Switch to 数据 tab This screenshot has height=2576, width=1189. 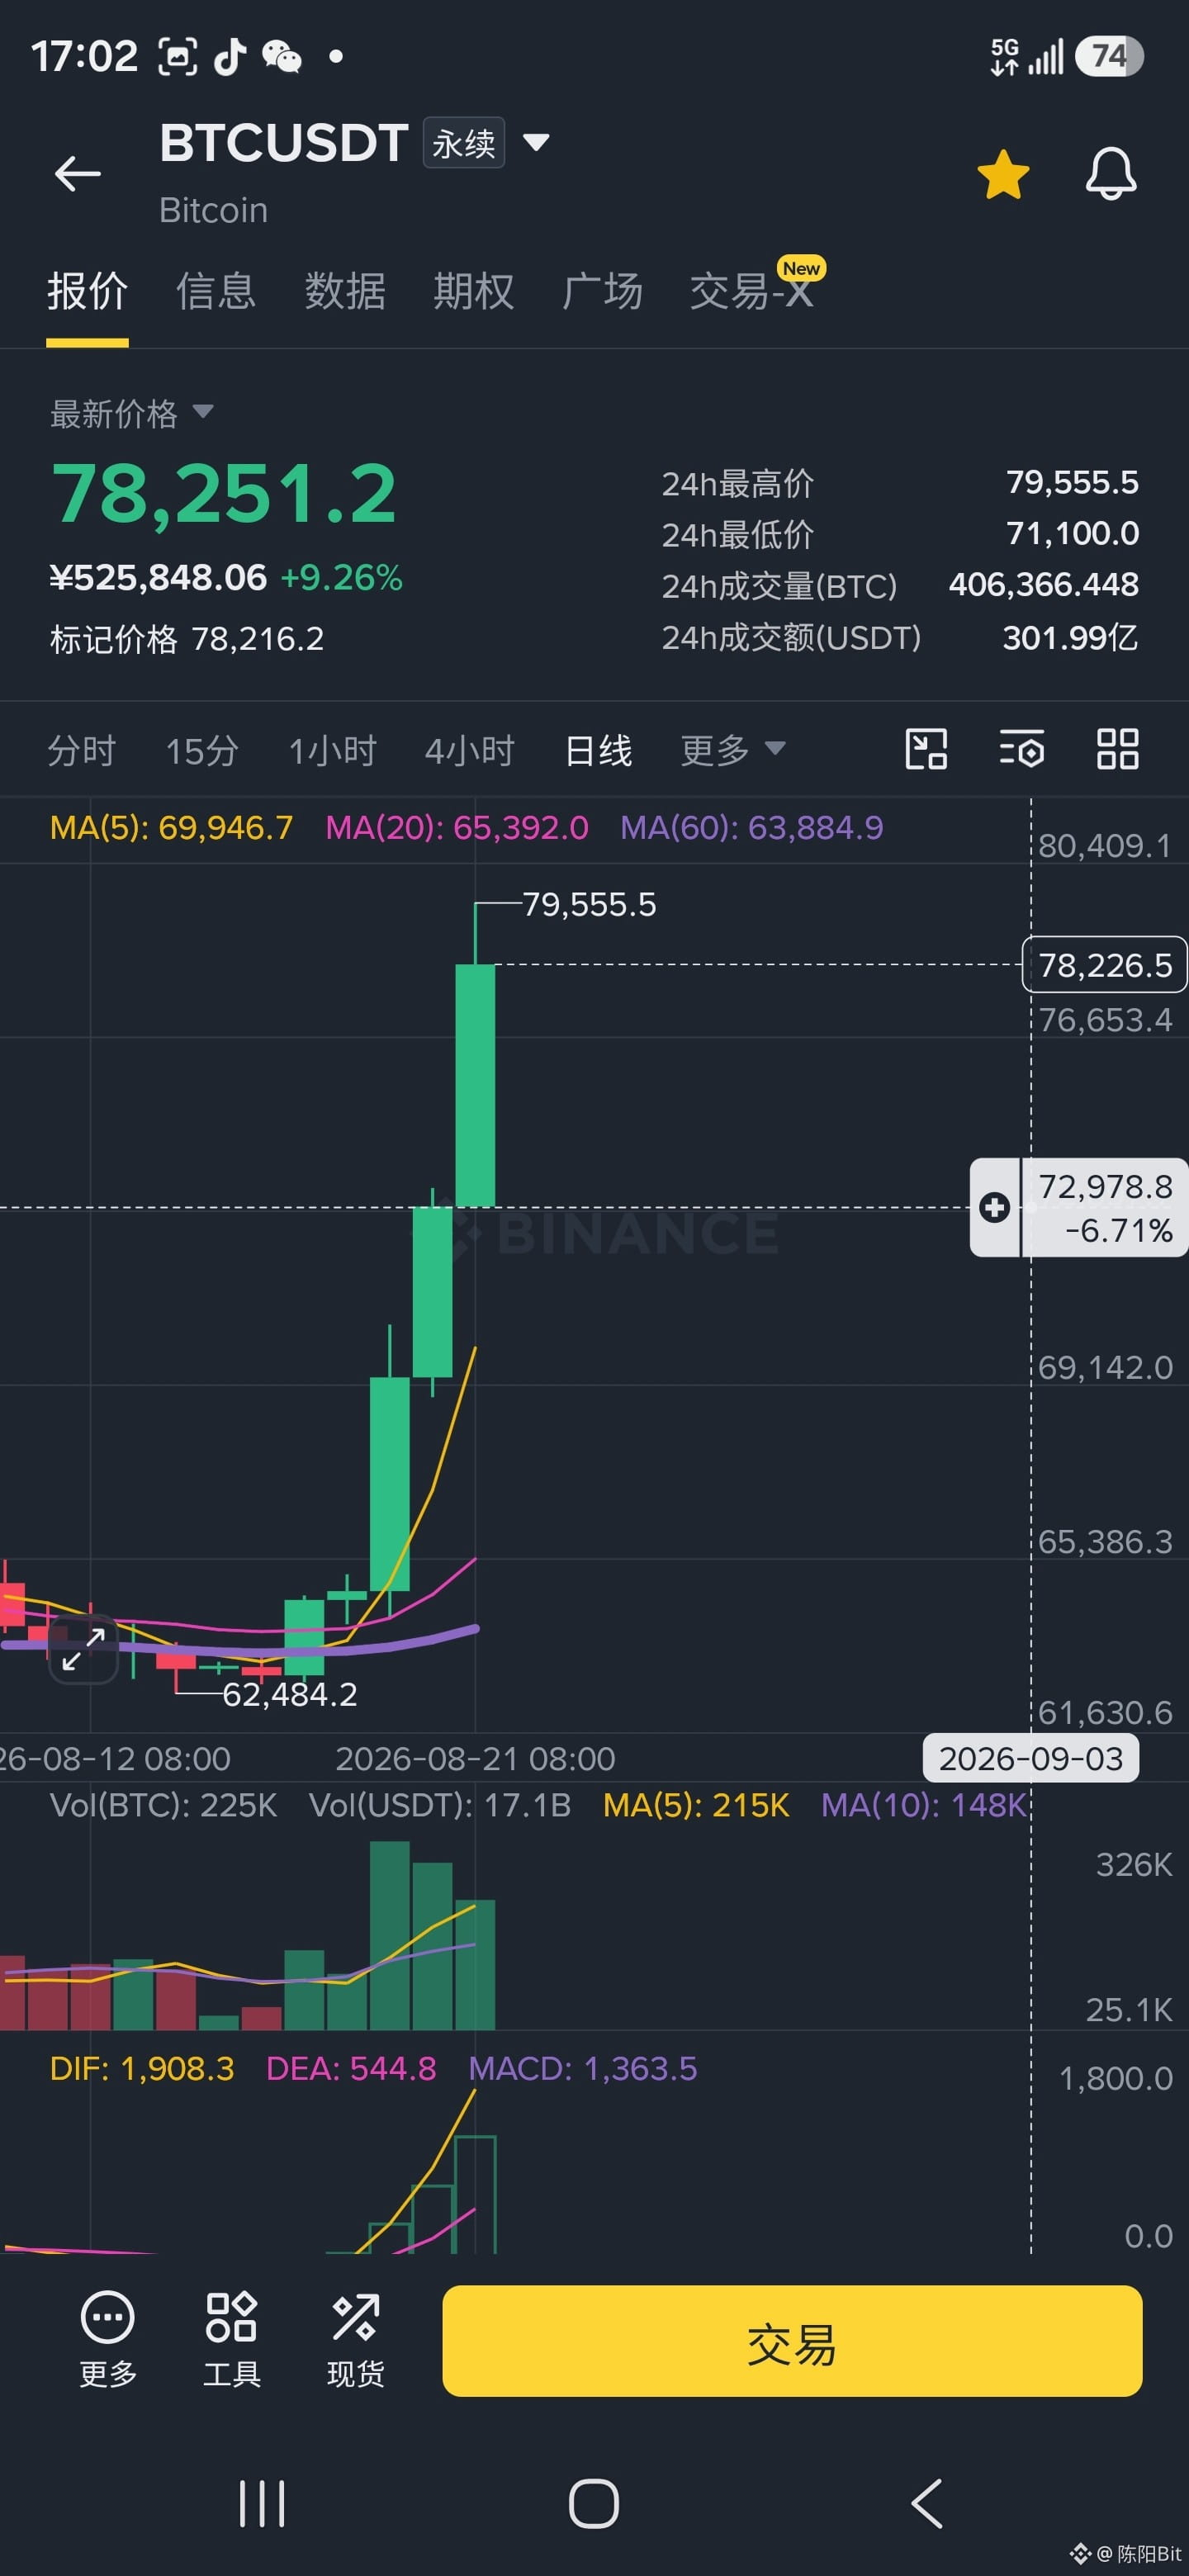(x=345, y=291)
